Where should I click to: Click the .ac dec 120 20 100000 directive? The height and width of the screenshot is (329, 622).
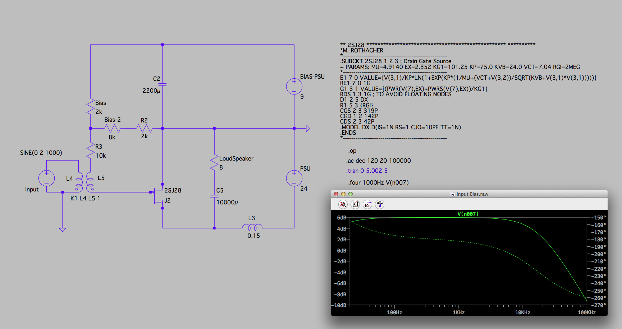pyautogui.click(x=378, y=161)
